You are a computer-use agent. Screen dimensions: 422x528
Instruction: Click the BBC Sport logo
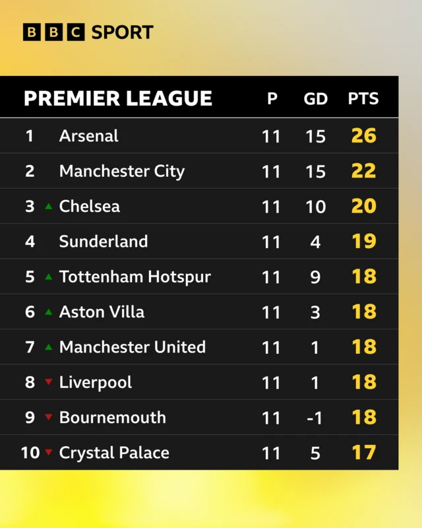coord(88,32)
